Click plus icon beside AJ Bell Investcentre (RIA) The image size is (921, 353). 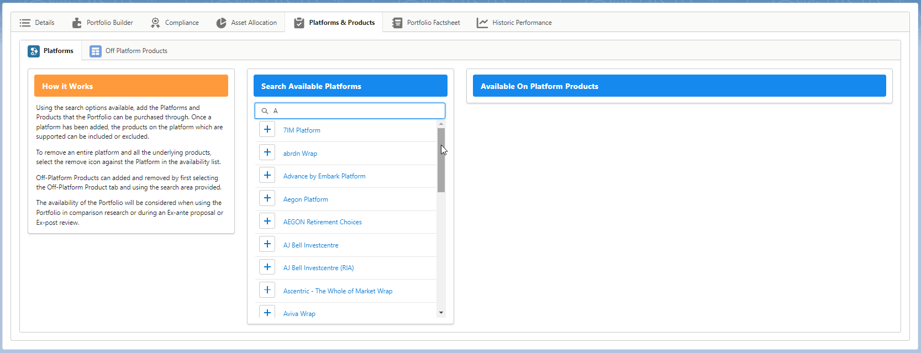pyautogui.click(x=267, y=267)
